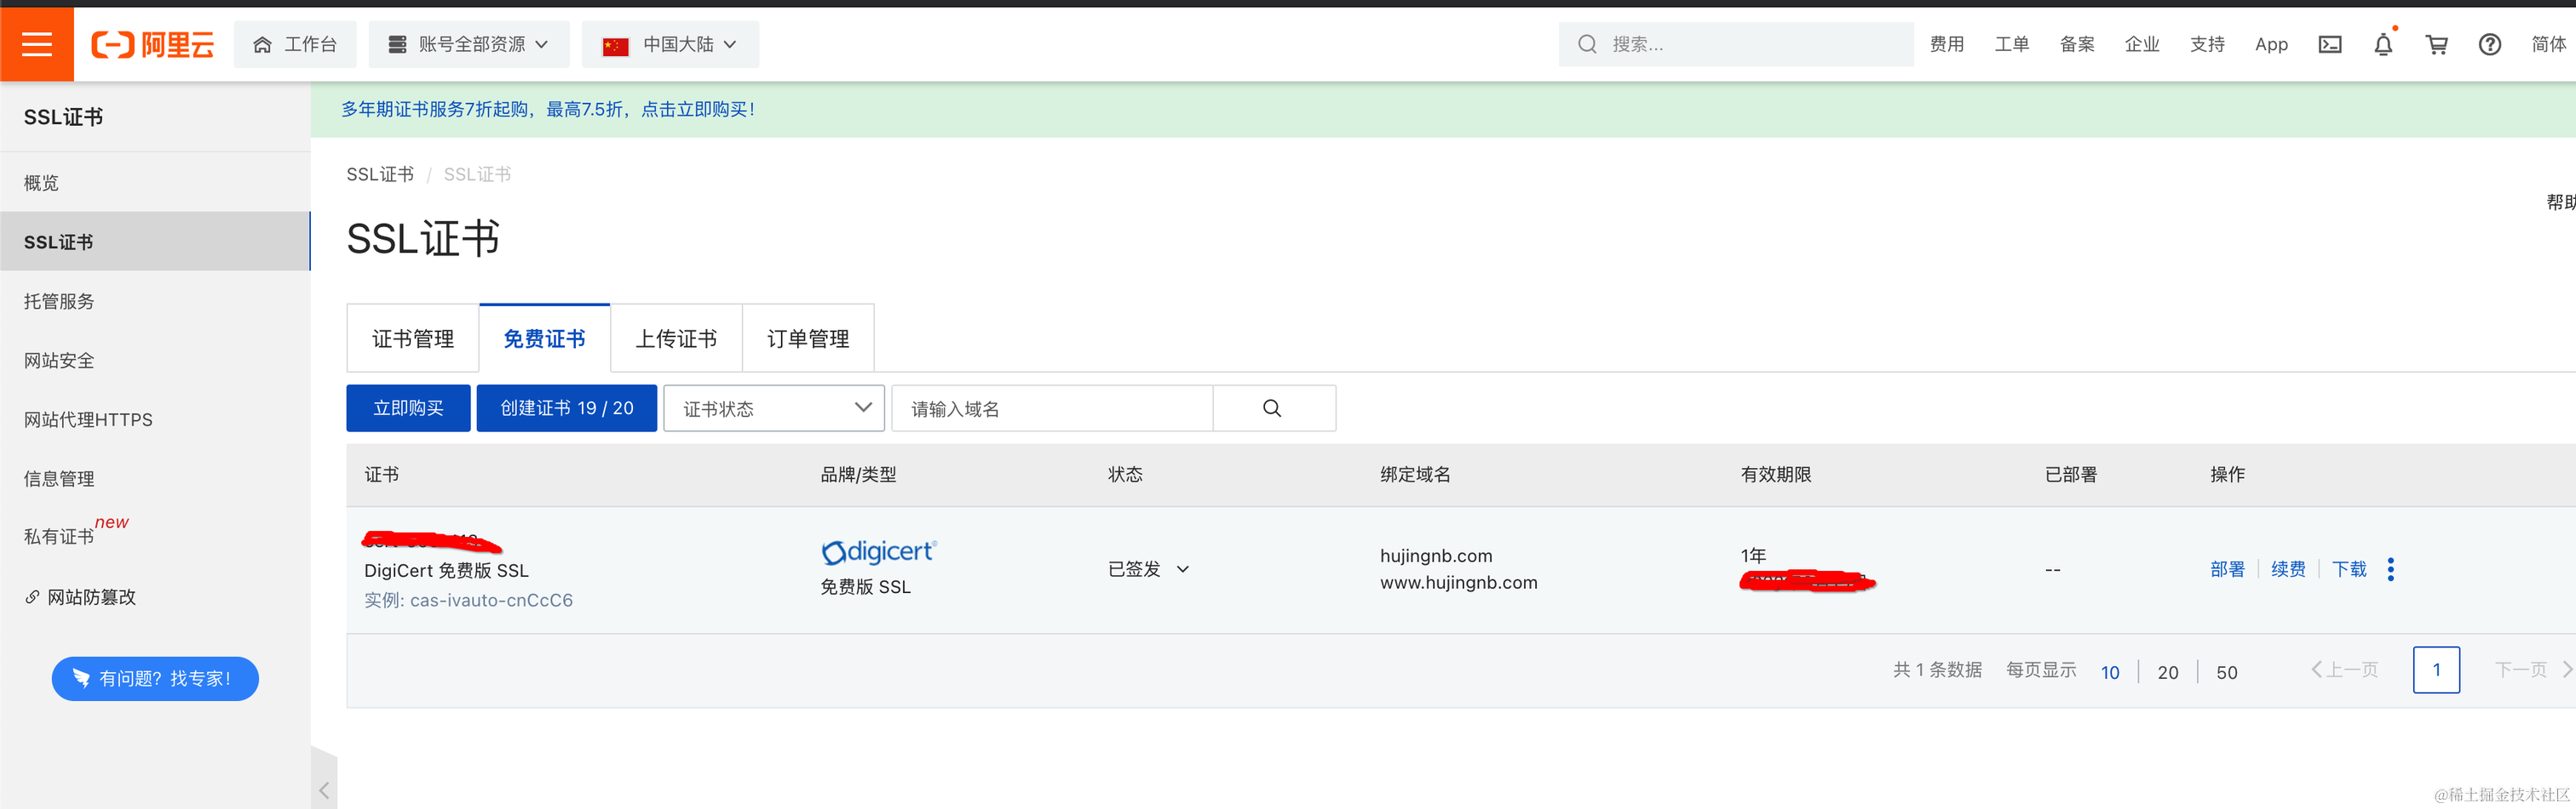Click the 部署 deploy link

(2227, 569)
